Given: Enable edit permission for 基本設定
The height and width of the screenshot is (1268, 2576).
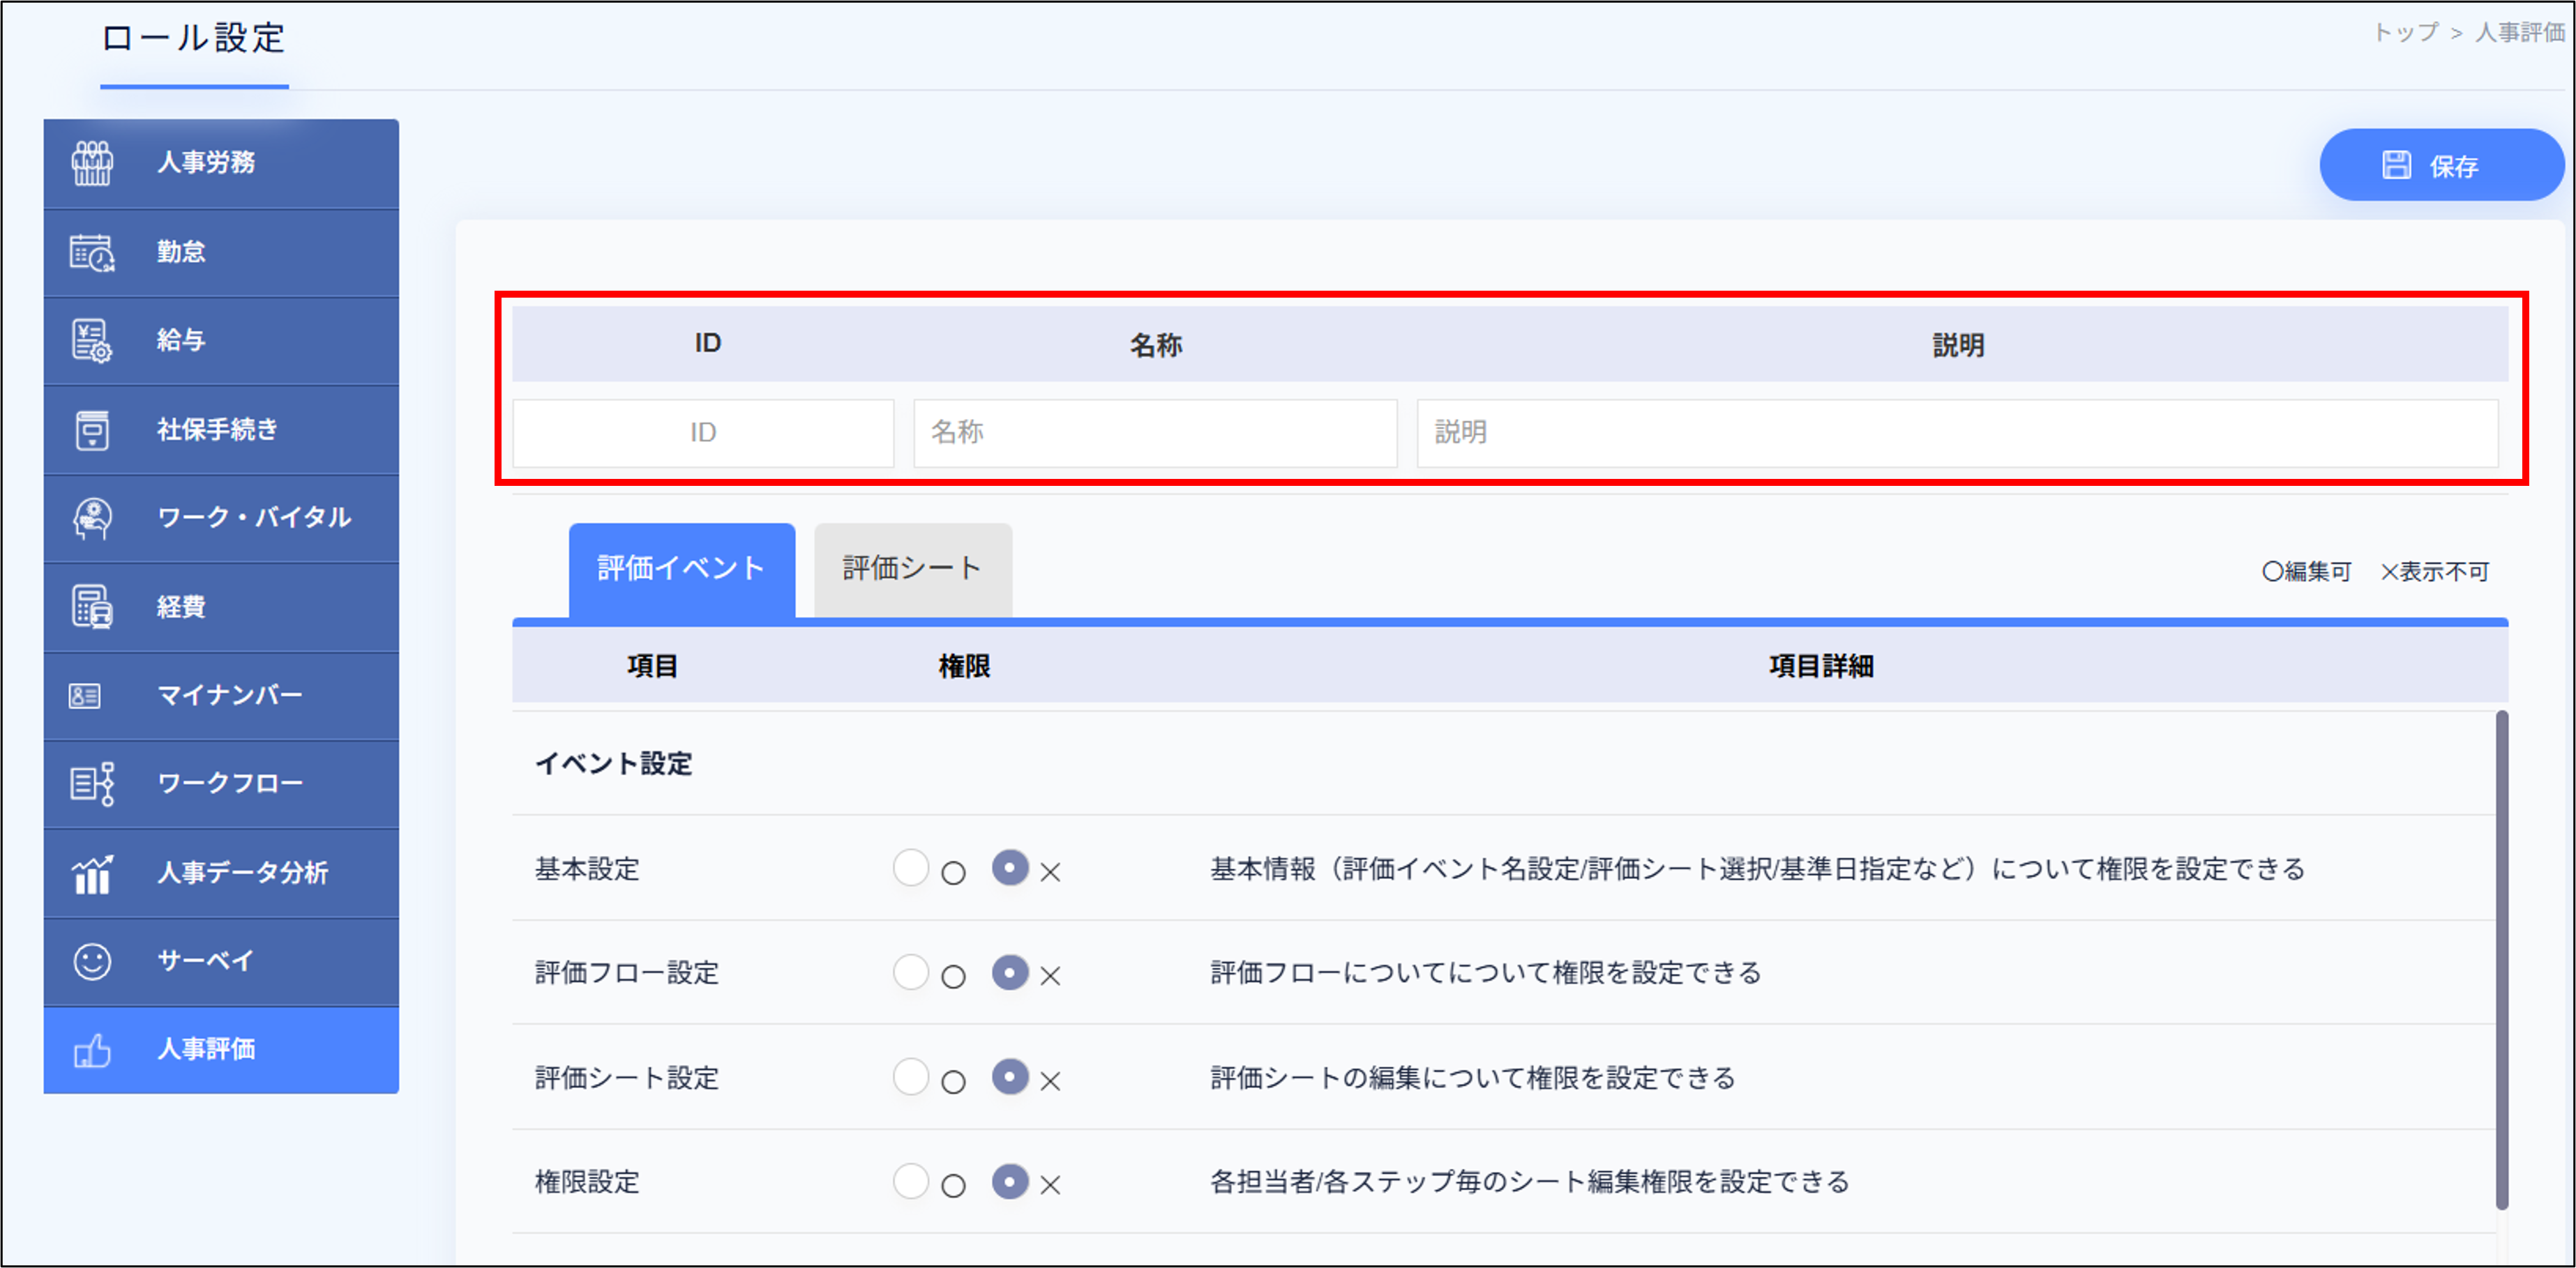Looking at the screenshot, I should [x=911, y=869].
